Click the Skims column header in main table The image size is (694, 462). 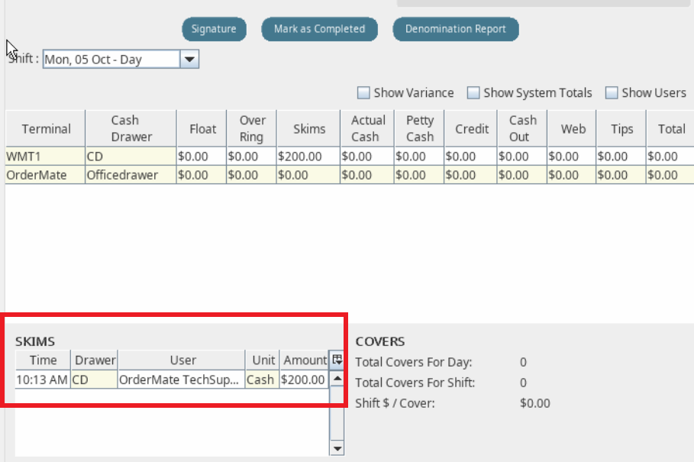(x=308, y=129)
